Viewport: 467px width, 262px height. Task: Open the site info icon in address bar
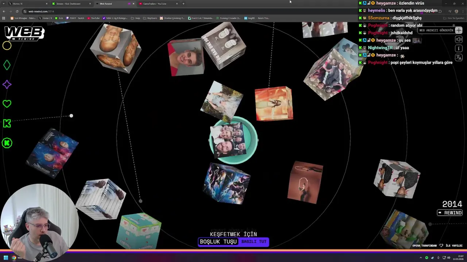[x=25, y=11]
